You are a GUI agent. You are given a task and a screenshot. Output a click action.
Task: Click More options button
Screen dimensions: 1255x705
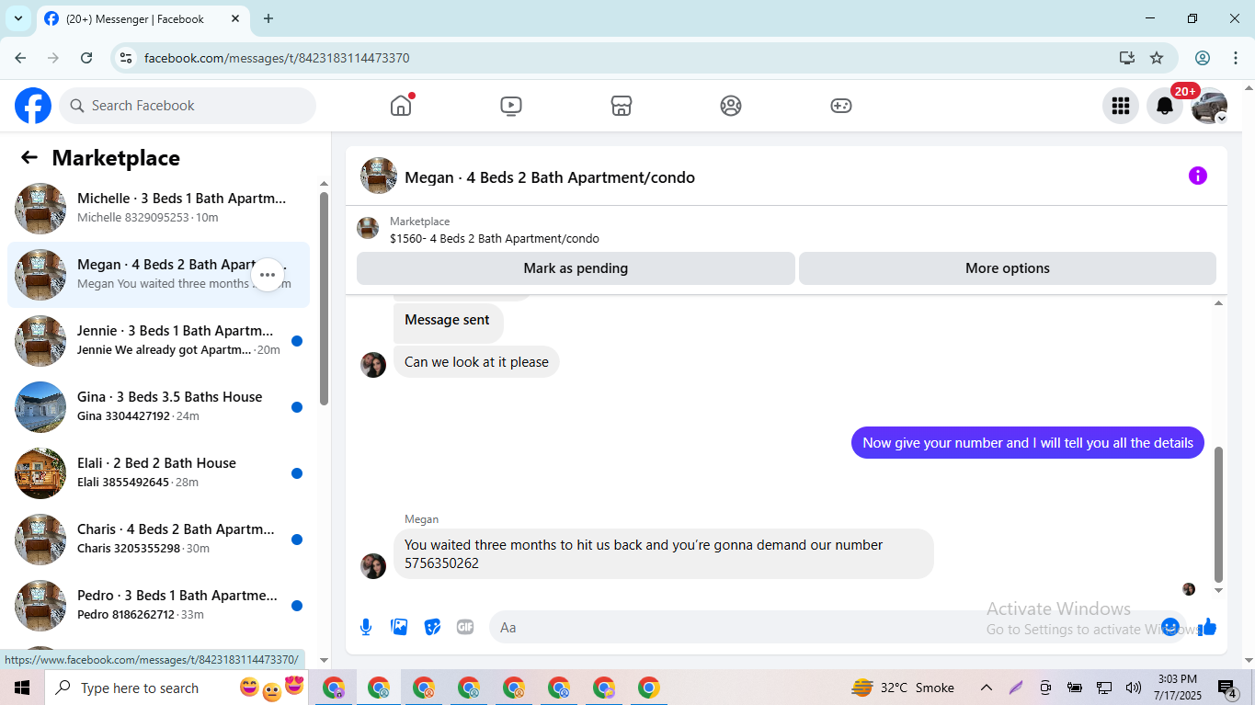(1008, 268)
